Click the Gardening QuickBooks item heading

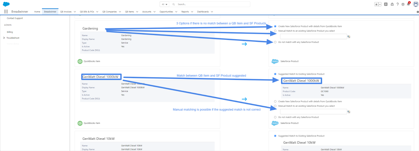click(x=90, y=28)
